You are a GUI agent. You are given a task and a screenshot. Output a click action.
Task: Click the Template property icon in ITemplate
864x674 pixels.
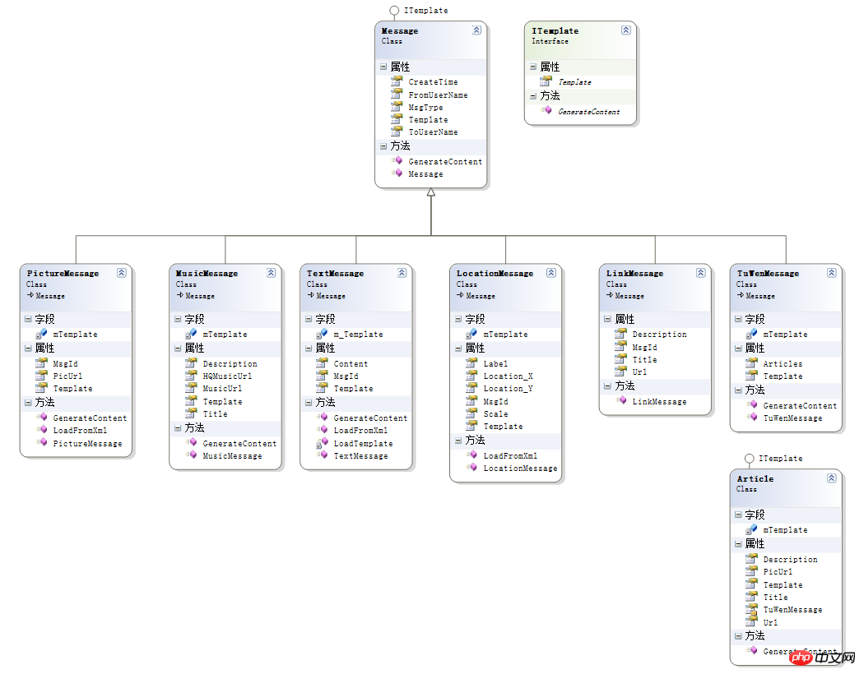tap(546, 81)
